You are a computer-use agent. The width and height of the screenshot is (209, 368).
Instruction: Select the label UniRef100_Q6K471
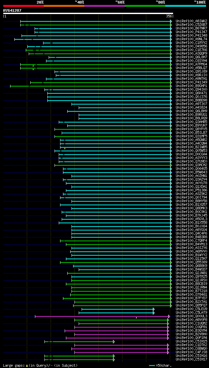(191, 93)
